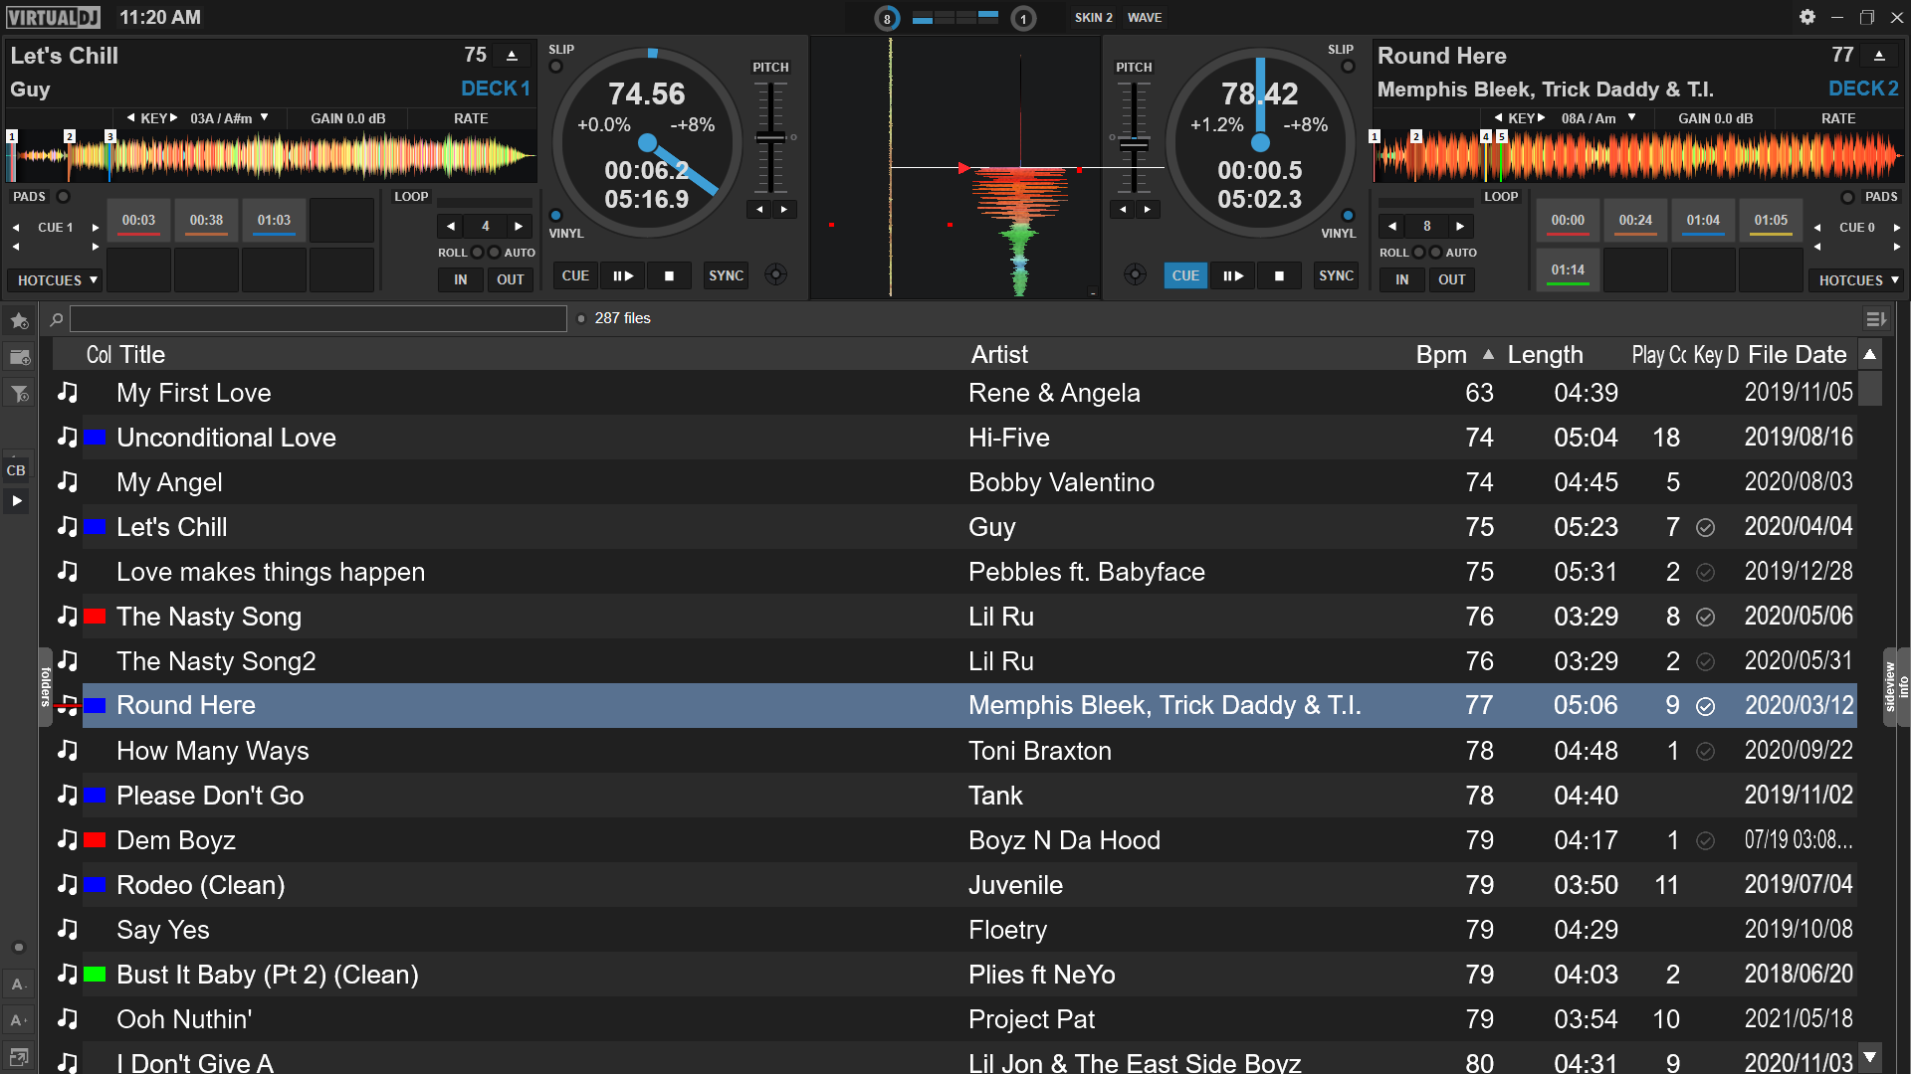This screenshot has width=1911, height=1074.
Task: Click deck 1 SYNC button
Action: click(726, 276)
